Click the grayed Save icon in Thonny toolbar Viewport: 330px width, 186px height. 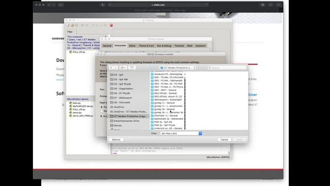76,25
